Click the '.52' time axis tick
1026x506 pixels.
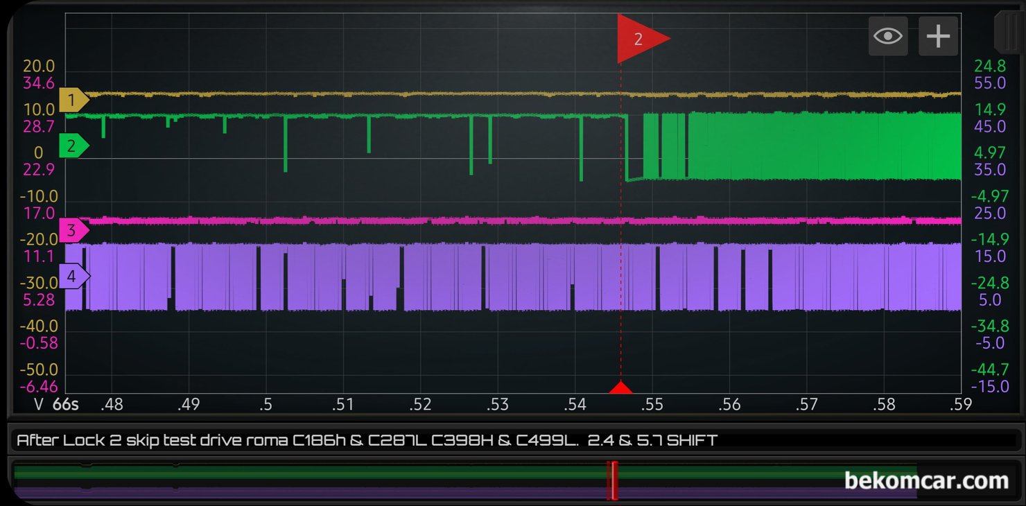(421, 405)
